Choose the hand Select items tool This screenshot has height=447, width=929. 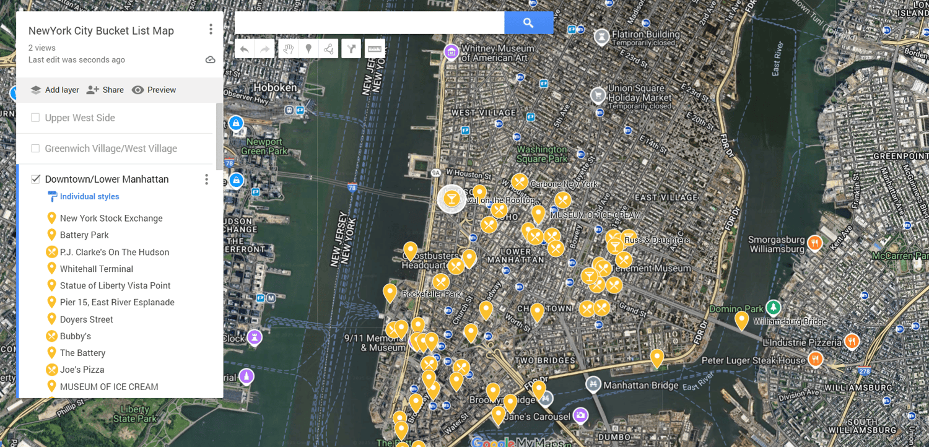288,49
